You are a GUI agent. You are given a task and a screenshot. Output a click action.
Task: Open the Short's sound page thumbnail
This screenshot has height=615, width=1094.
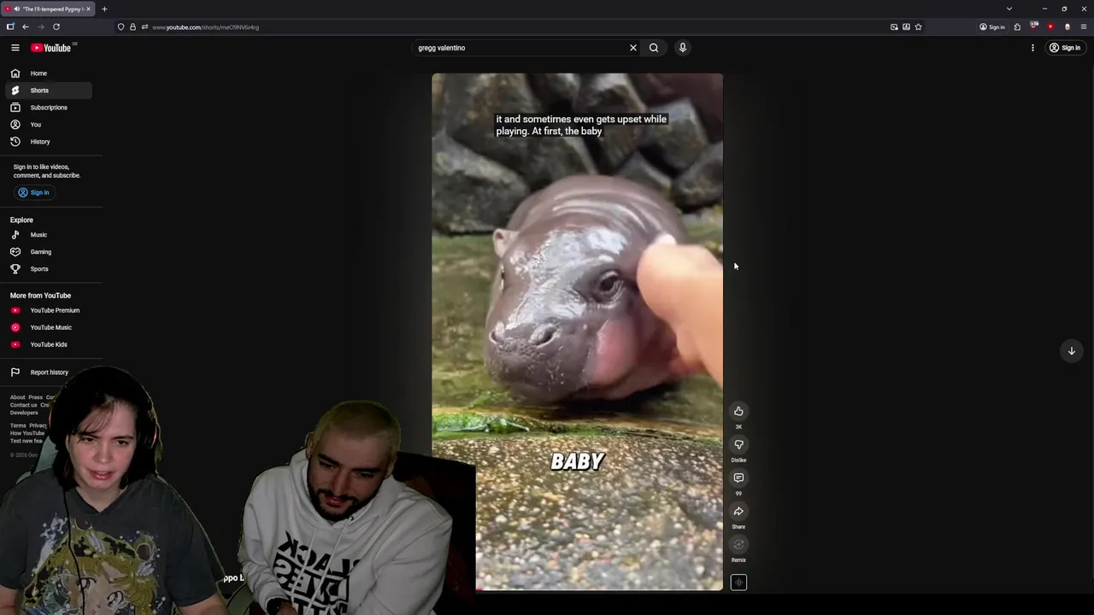[x=738, y=583]
